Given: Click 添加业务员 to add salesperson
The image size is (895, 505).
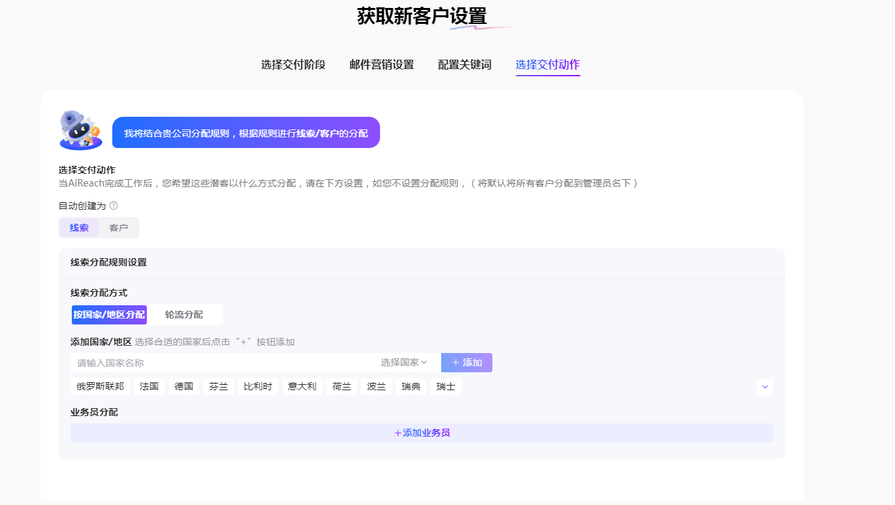Looking at the screenshot, I should tap(422, 433).
